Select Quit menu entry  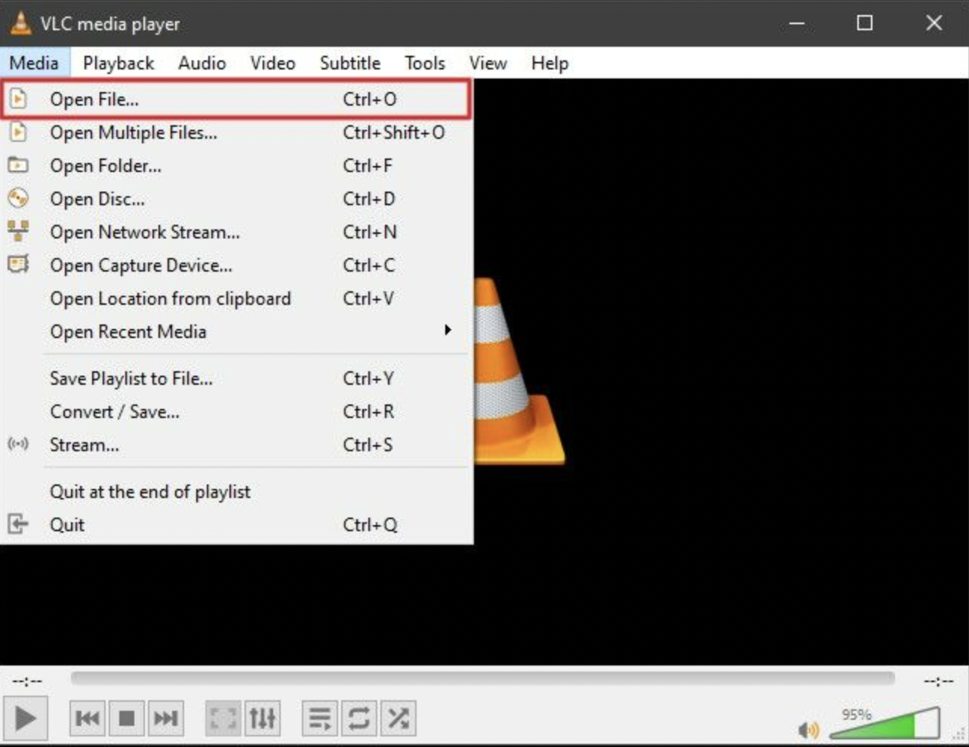click(236, 524)
